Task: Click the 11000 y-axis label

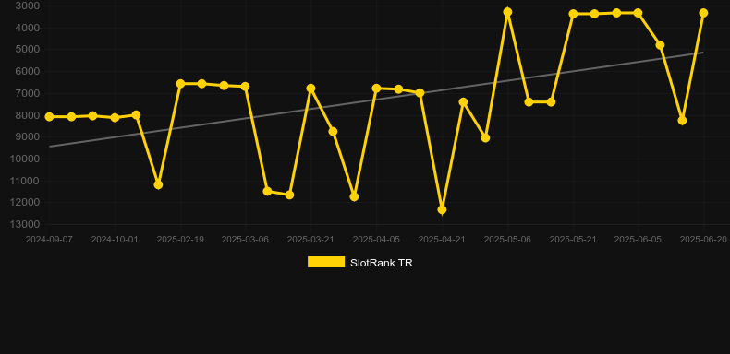Action: 25,181
